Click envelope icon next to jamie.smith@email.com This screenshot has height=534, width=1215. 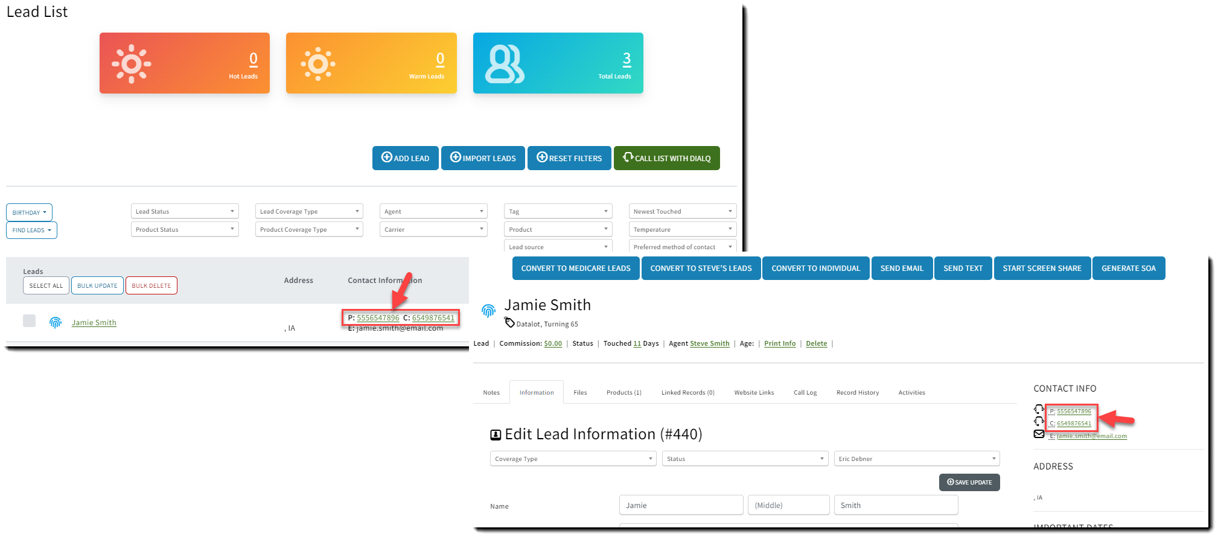(1039, 434)
